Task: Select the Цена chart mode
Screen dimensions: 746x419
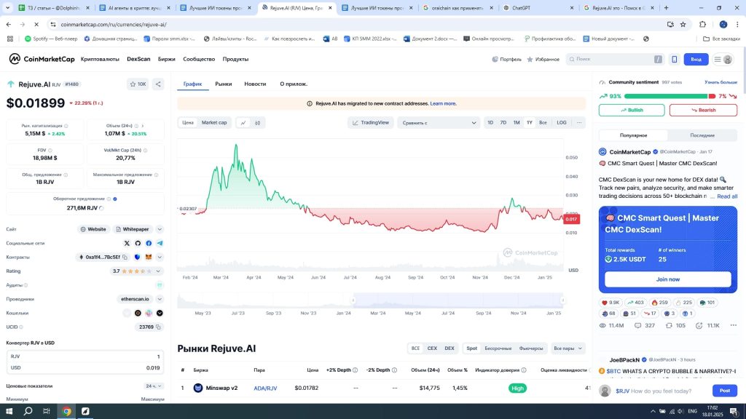Action: click(x=188, y=122)
